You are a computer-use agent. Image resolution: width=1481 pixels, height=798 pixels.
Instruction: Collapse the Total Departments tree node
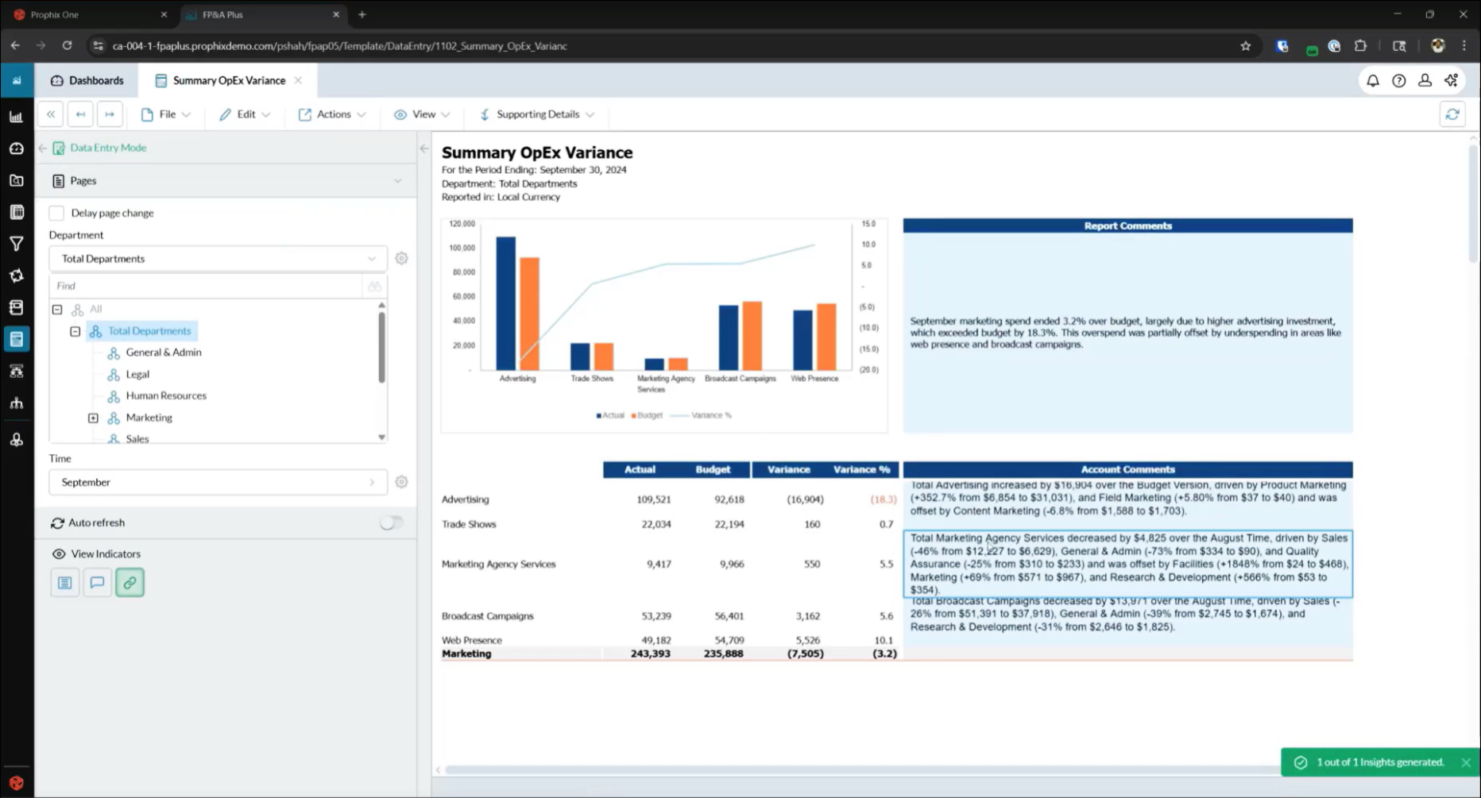click(75, 331)
